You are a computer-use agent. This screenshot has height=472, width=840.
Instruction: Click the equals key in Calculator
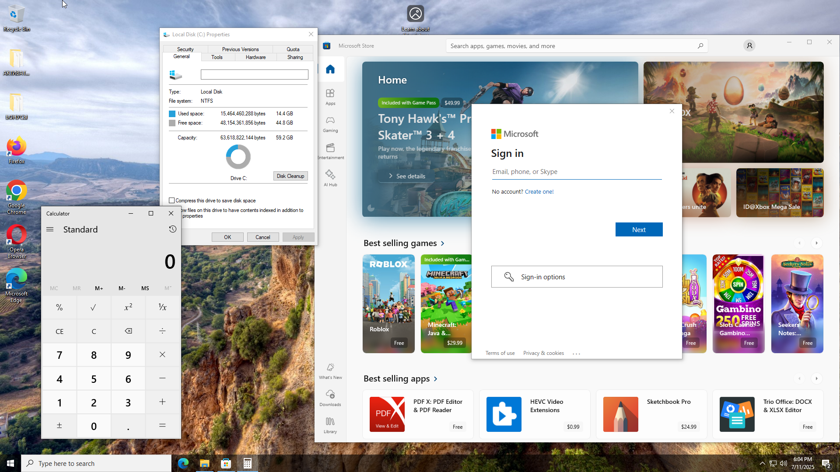coord(162,426)
